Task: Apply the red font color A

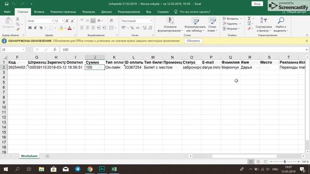Action: pyautogui.click(x=70, y=28)
